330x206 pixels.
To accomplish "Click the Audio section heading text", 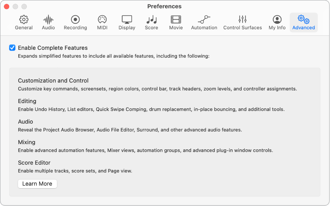I will (x=26, y=122).
